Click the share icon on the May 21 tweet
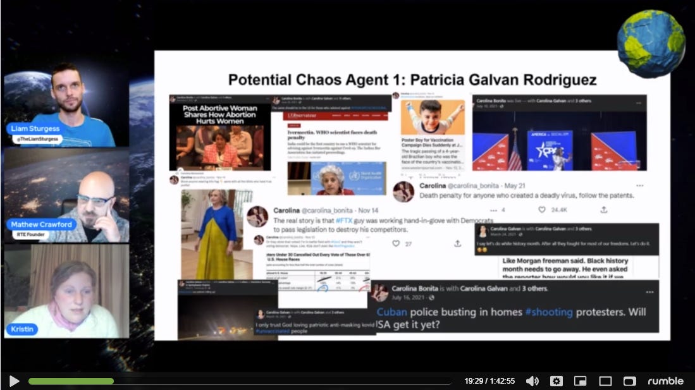 point(604,210)
